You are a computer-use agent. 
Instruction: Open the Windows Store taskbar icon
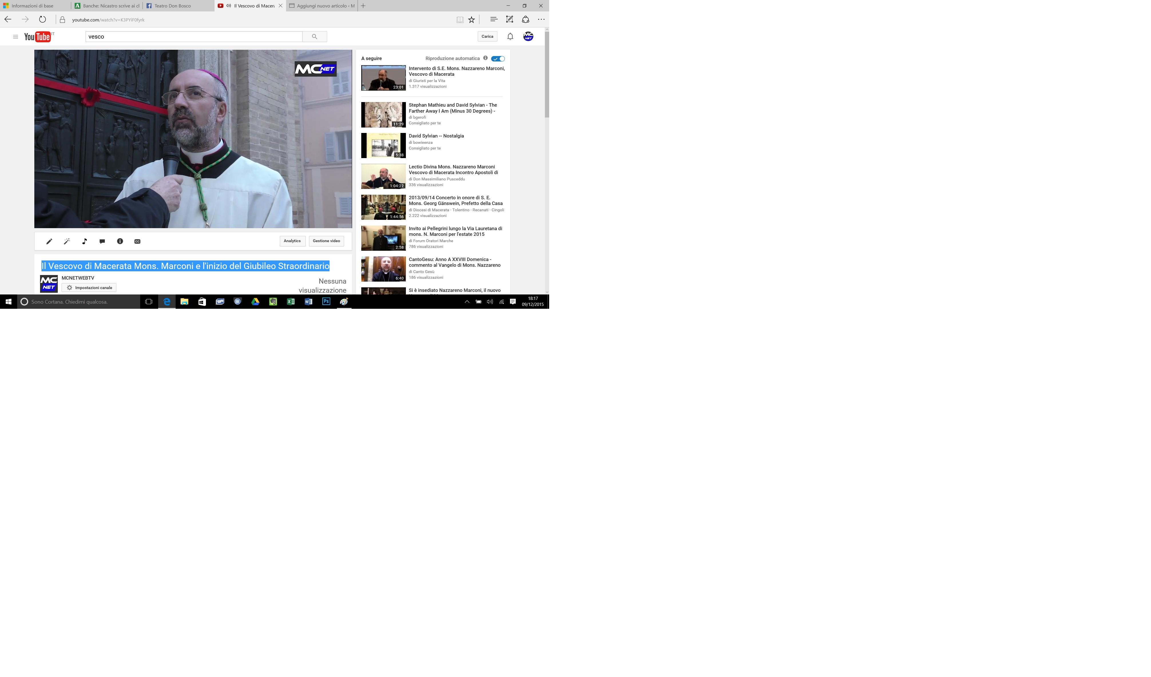[202, 302]
